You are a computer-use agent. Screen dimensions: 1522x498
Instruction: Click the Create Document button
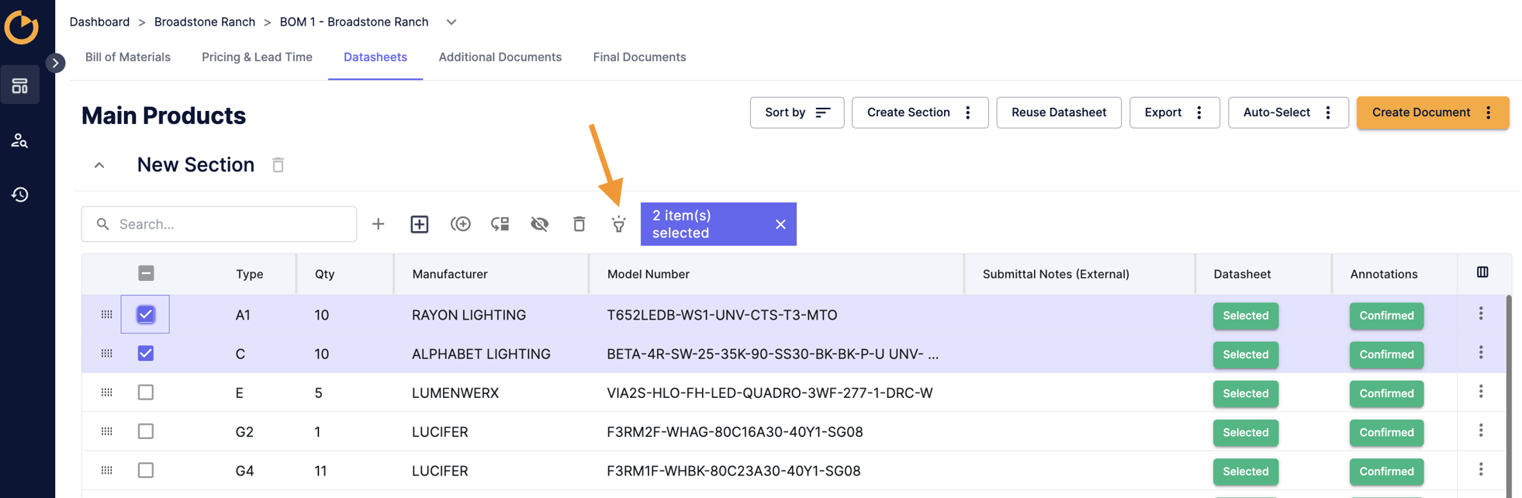pyautogui.click(x=1420, y=112)
